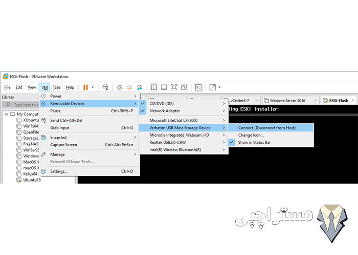This screenshot has height=255, width=358.
Task: Click the take snapshot clock icon
Action: click(120, 87)
